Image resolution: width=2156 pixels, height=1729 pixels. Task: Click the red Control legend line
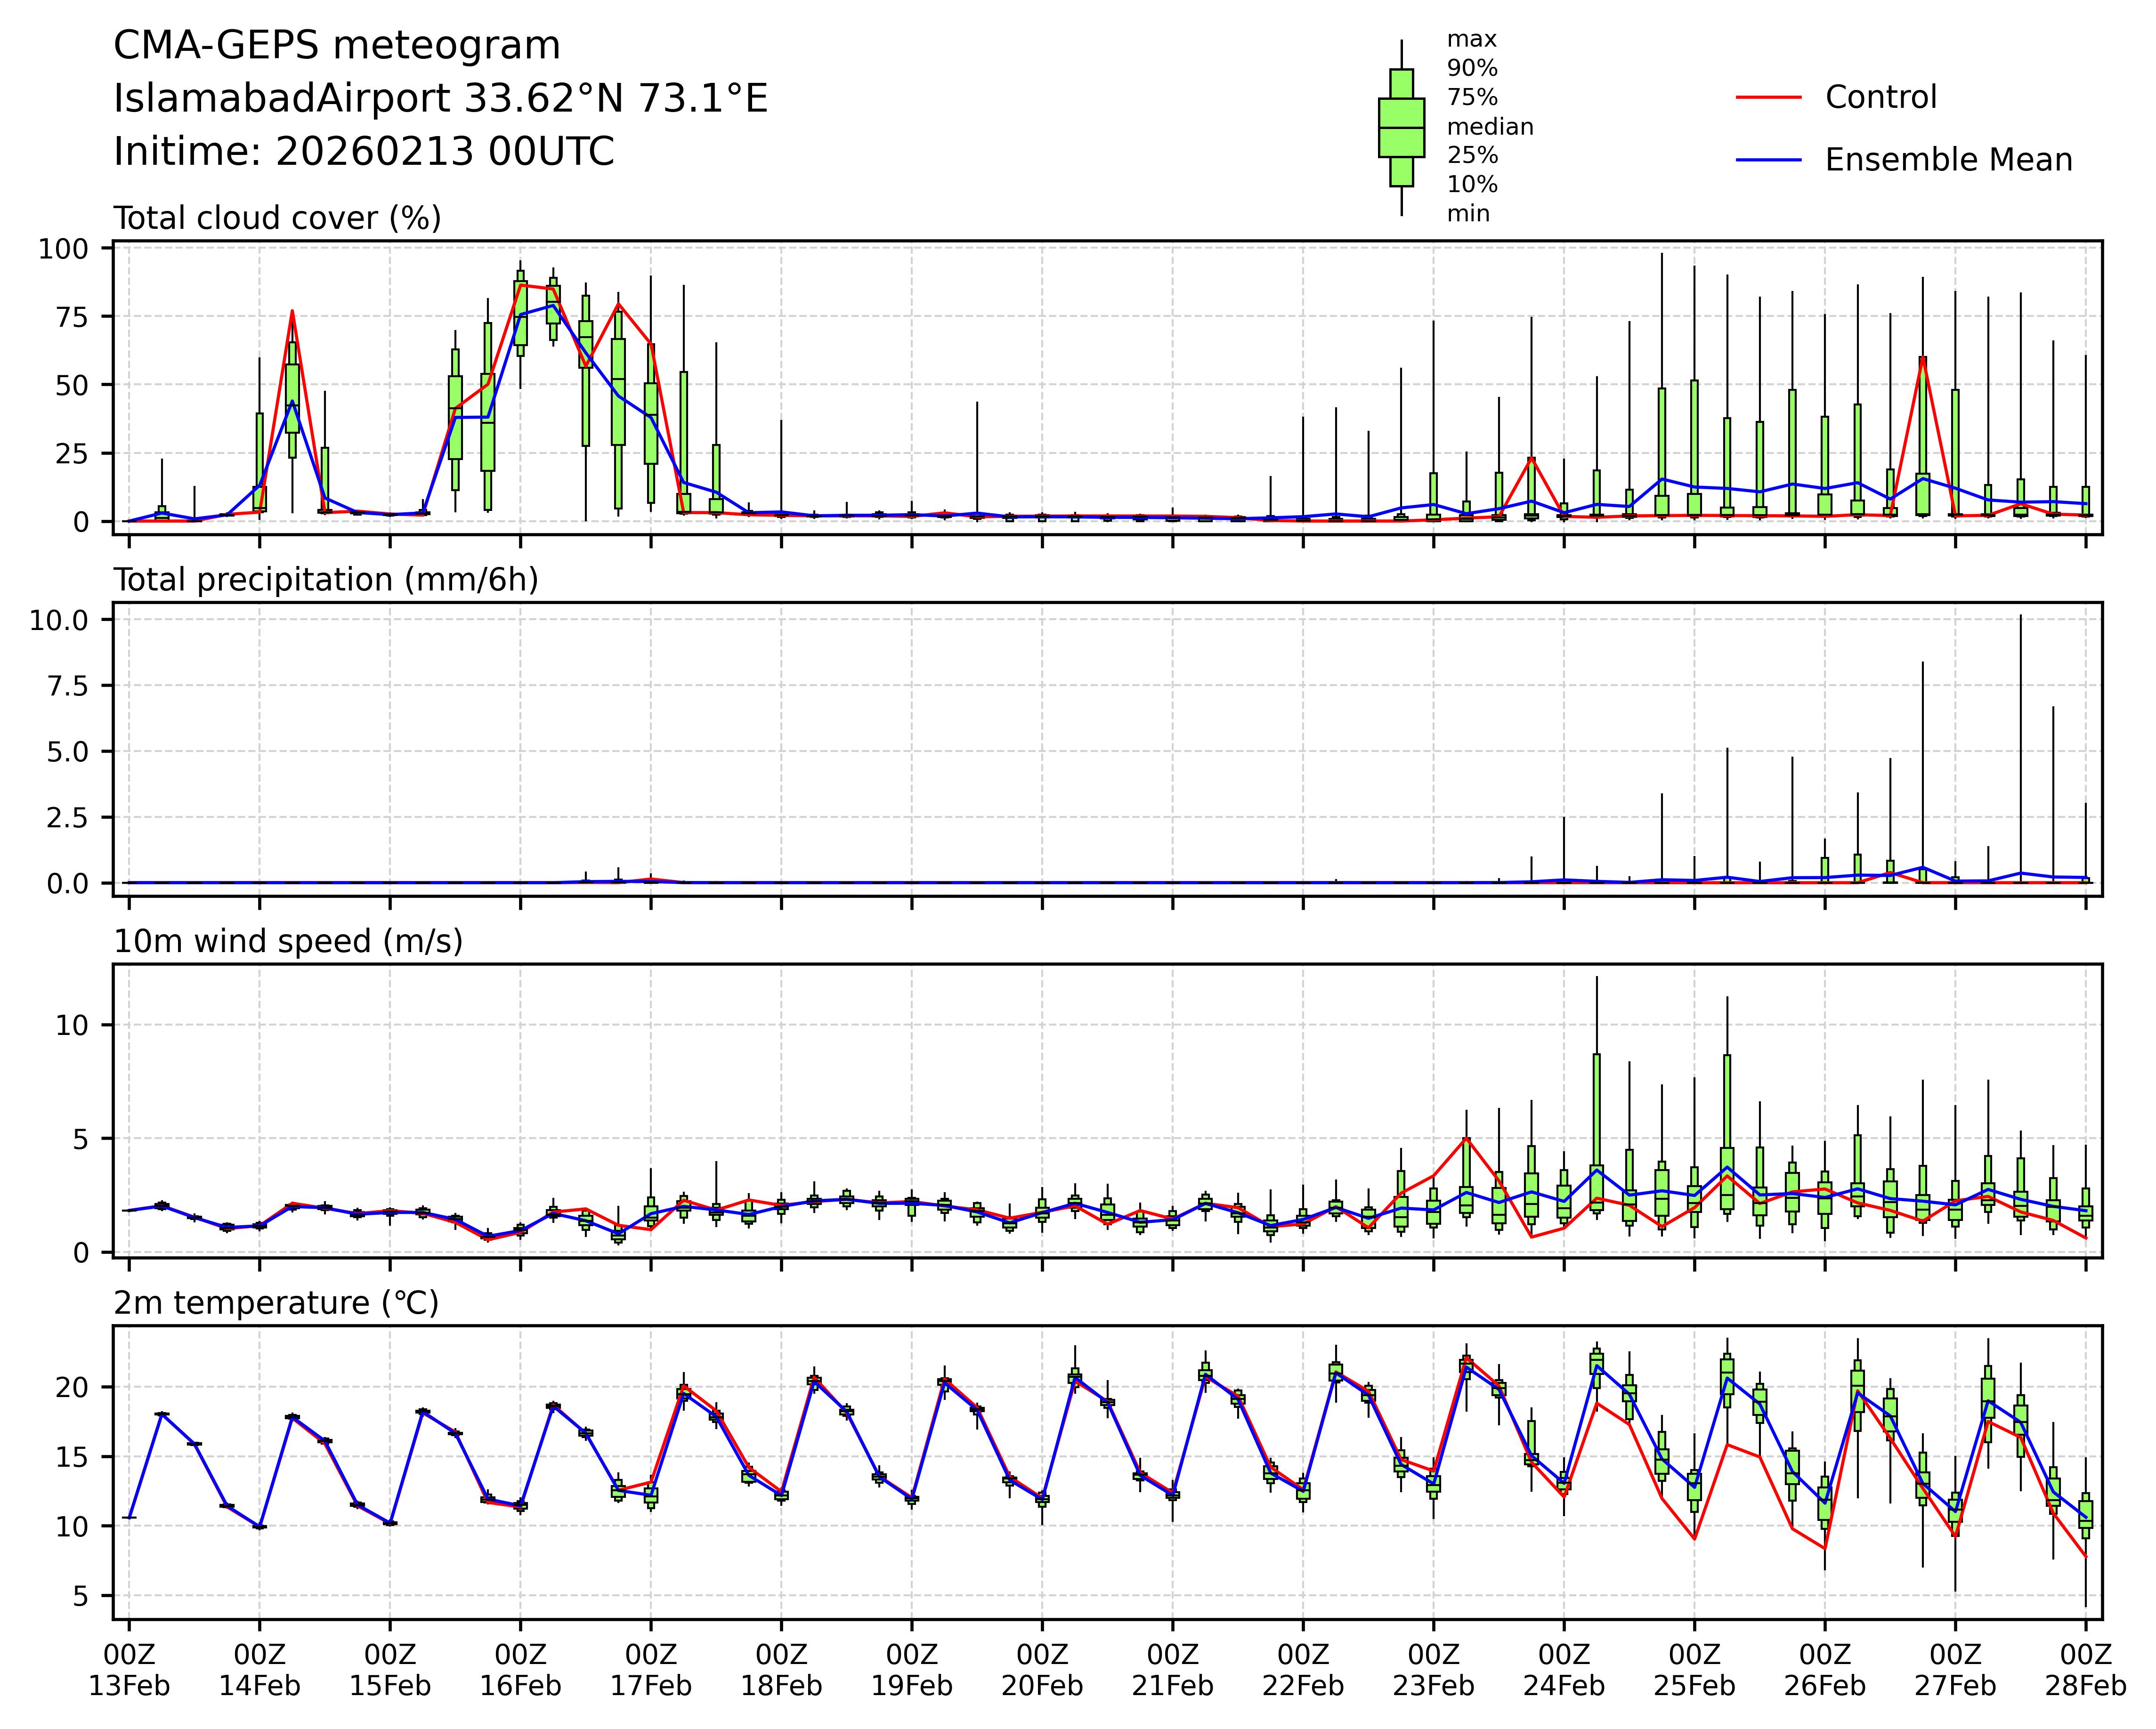[1768, 98]
